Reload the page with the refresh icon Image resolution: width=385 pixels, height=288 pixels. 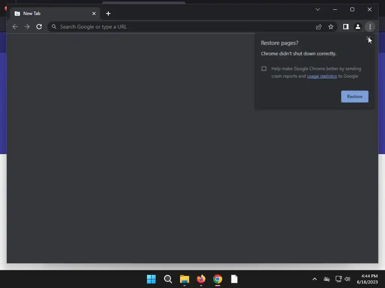point(39,27)
